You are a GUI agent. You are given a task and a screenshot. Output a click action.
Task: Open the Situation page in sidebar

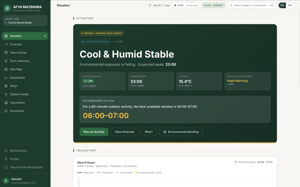[25, 36]
